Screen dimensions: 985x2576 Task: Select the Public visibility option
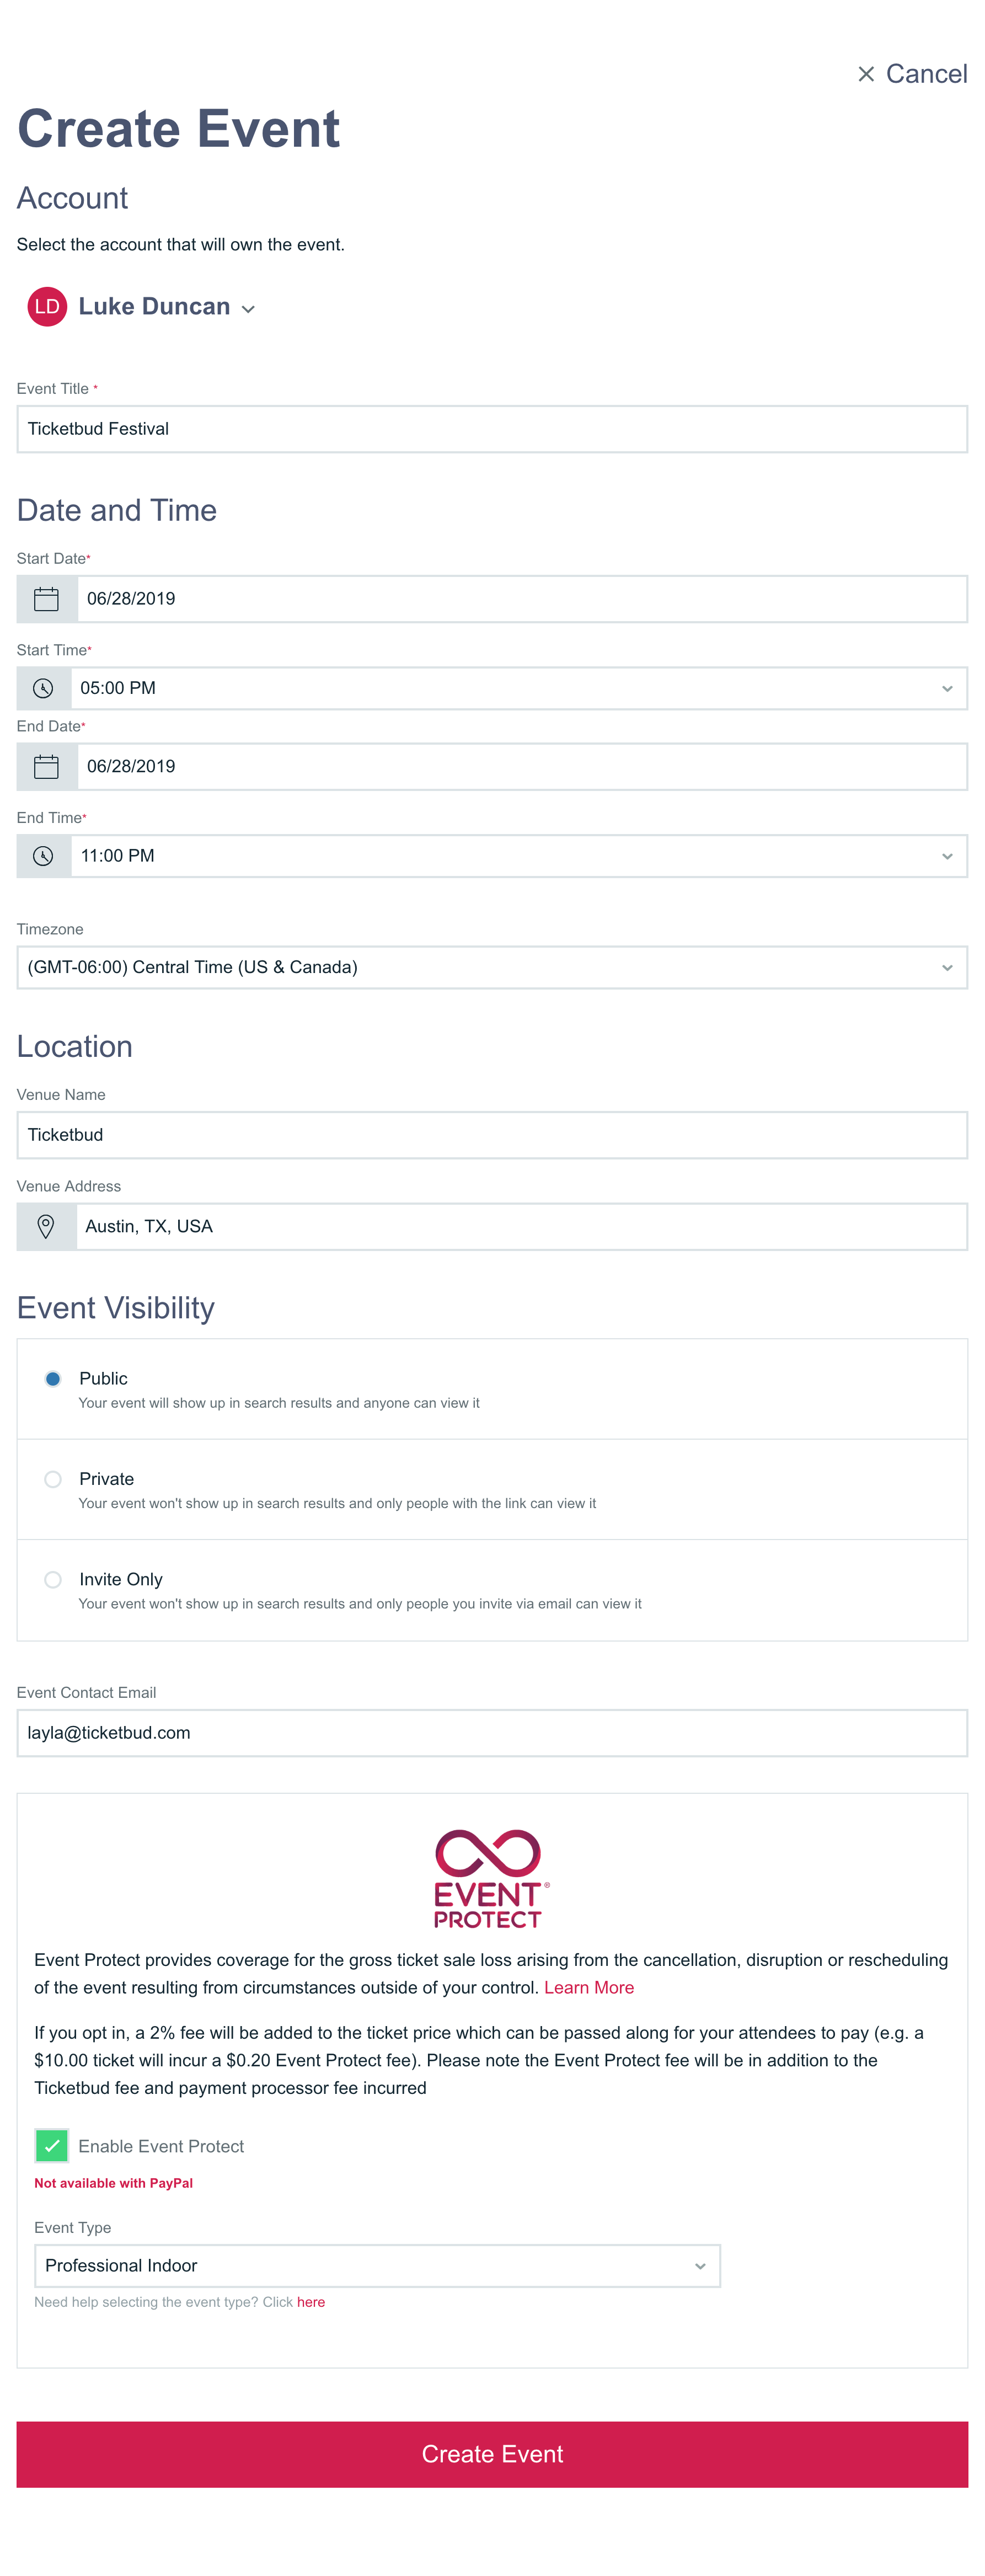53,1379
